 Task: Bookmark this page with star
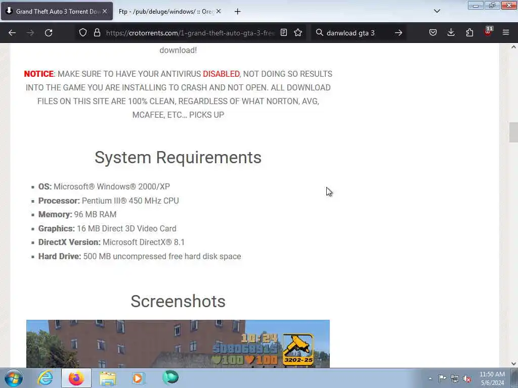(298, 33)
